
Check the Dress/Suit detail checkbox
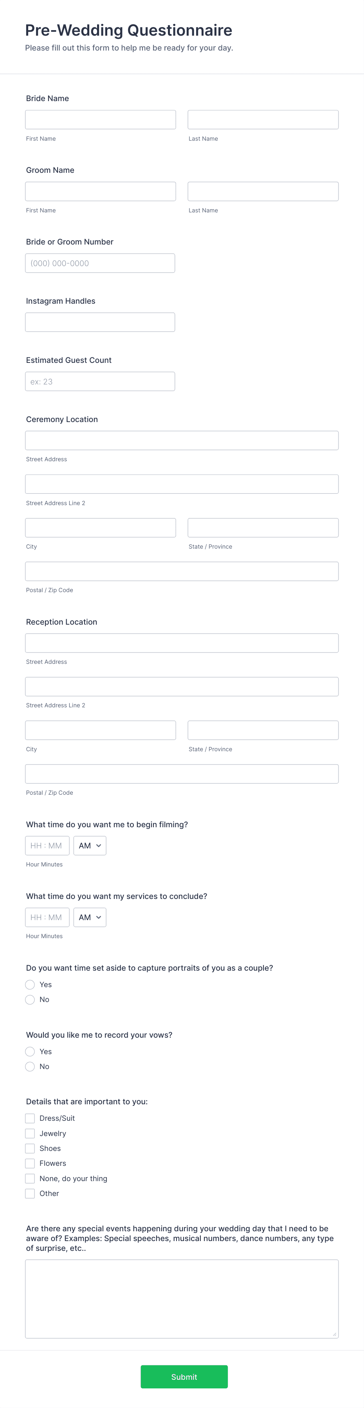(31, 1118)
